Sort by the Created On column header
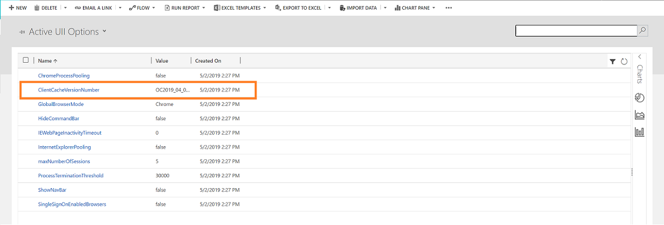 [x=208, y=61]
